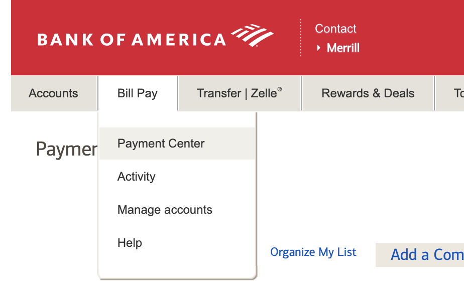
Task: Click the Organize My List link
Action: point(313,252)
